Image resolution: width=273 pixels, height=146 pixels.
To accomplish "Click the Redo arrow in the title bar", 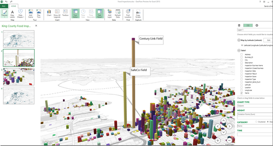I will 11,2.
